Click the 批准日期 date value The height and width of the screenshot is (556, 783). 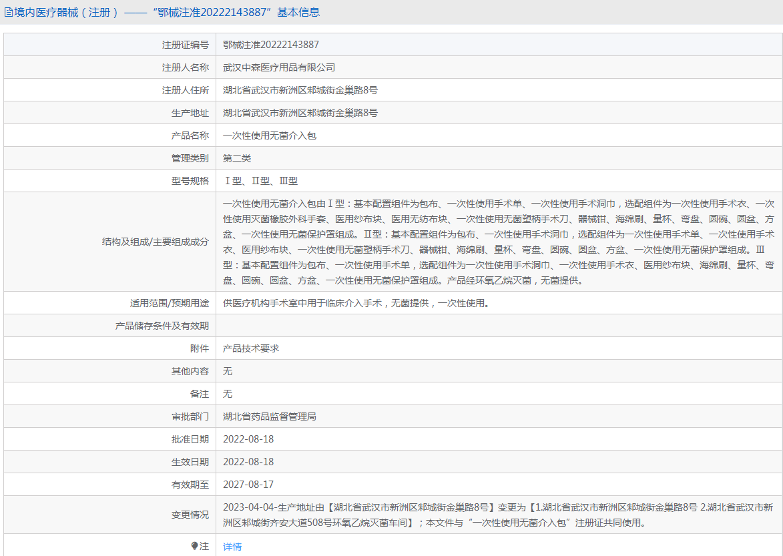click(248, 439)
